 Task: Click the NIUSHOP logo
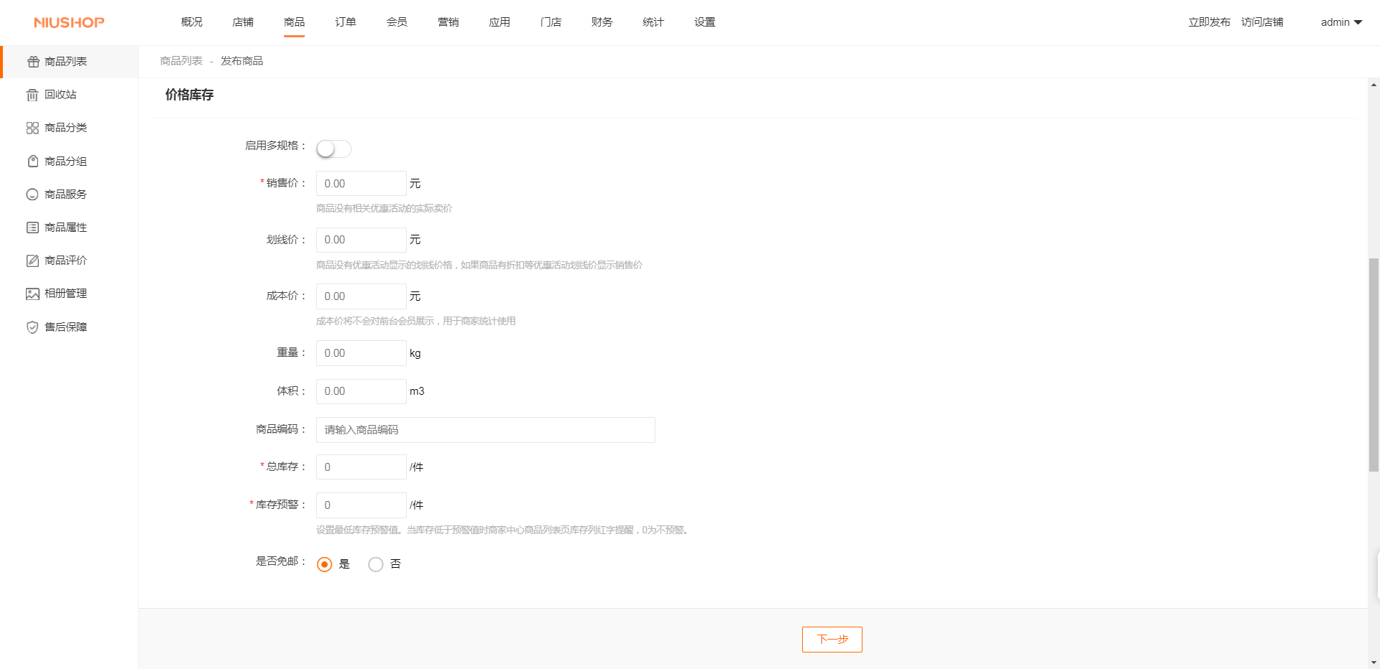coord(69,22)
